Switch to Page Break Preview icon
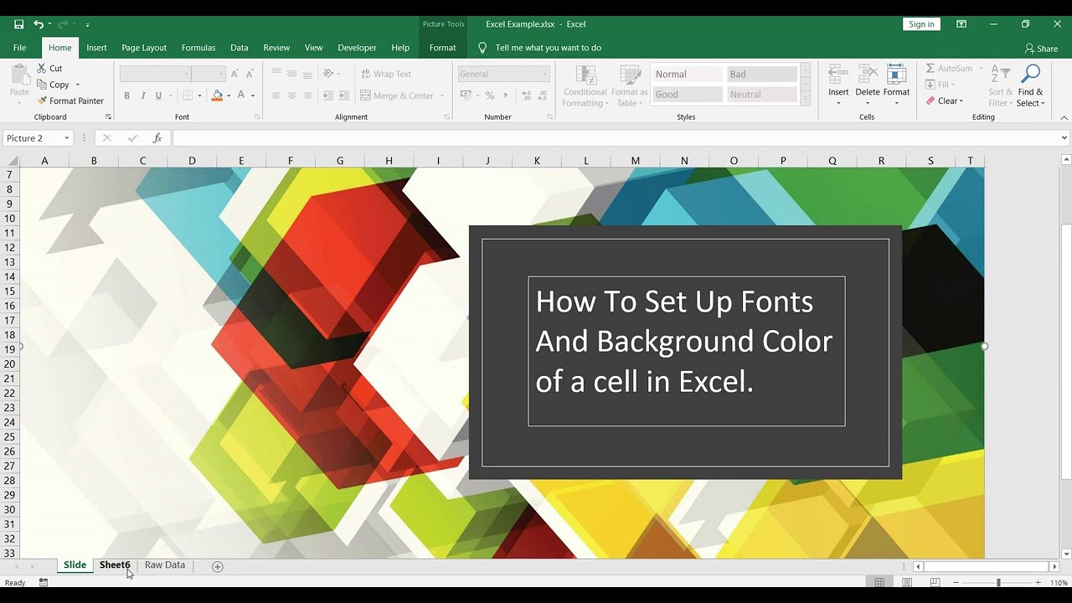Image resolution: width=1072 pixels, height=603 pixels. [x=935, y=582]
